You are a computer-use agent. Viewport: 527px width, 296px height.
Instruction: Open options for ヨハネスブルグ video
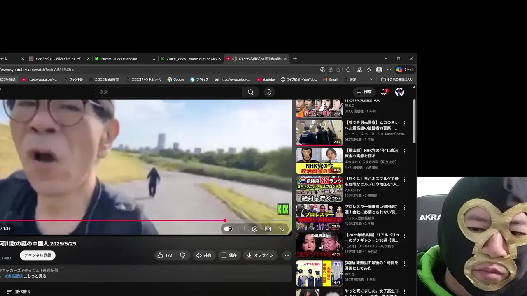[404, 180]
